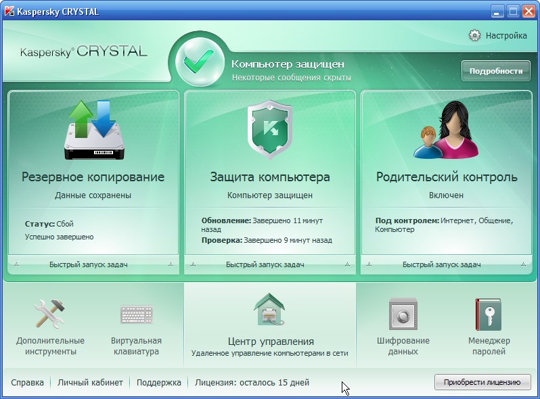The image size is (540, 399).
Task: Click Обновление: Завершено 11 минут назад
Action: tap(262, 225)
